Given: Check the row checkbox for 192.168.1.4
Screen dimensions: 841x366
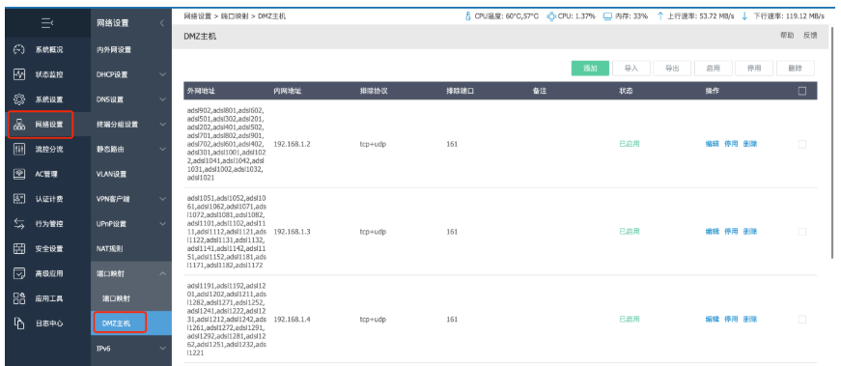Looking at the screenshot, I should click(801, 320).
